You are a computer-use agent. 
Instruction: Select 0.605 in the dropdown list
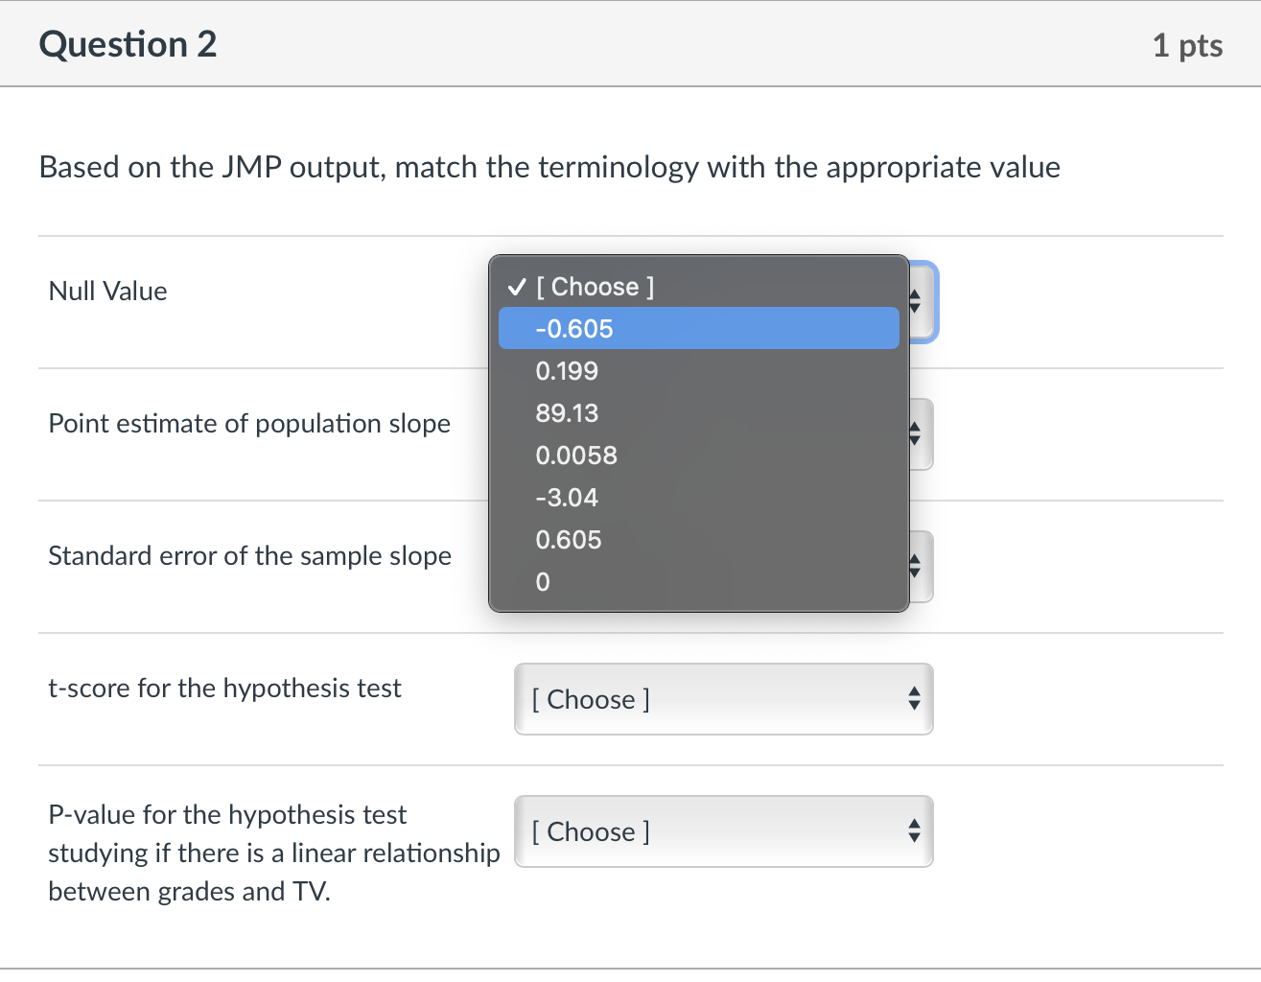pos(699,539)
